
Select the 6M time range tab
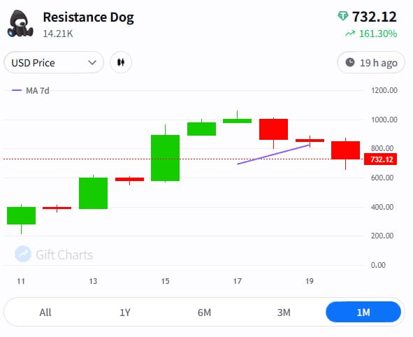204,313
